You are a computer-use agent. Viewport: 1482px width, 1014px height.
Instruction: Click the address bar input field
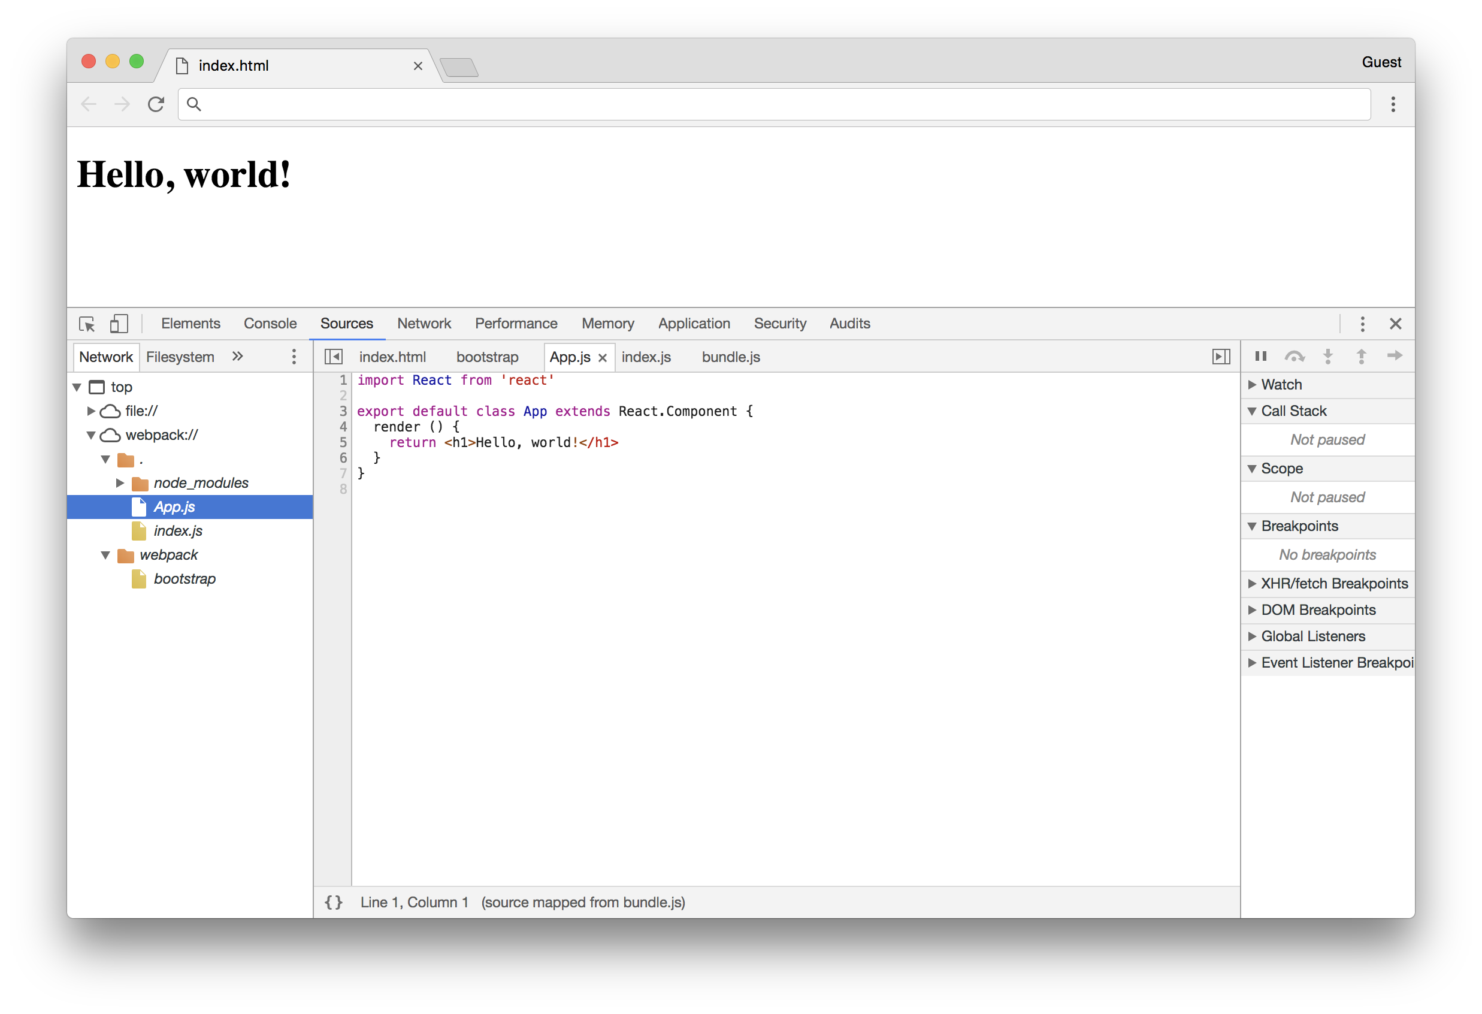[x=774, y=104]
